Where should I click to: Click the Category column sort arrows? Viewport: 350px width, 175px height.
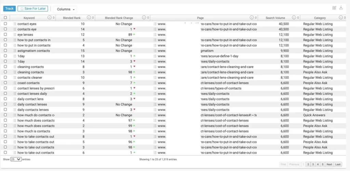[345, 18]
